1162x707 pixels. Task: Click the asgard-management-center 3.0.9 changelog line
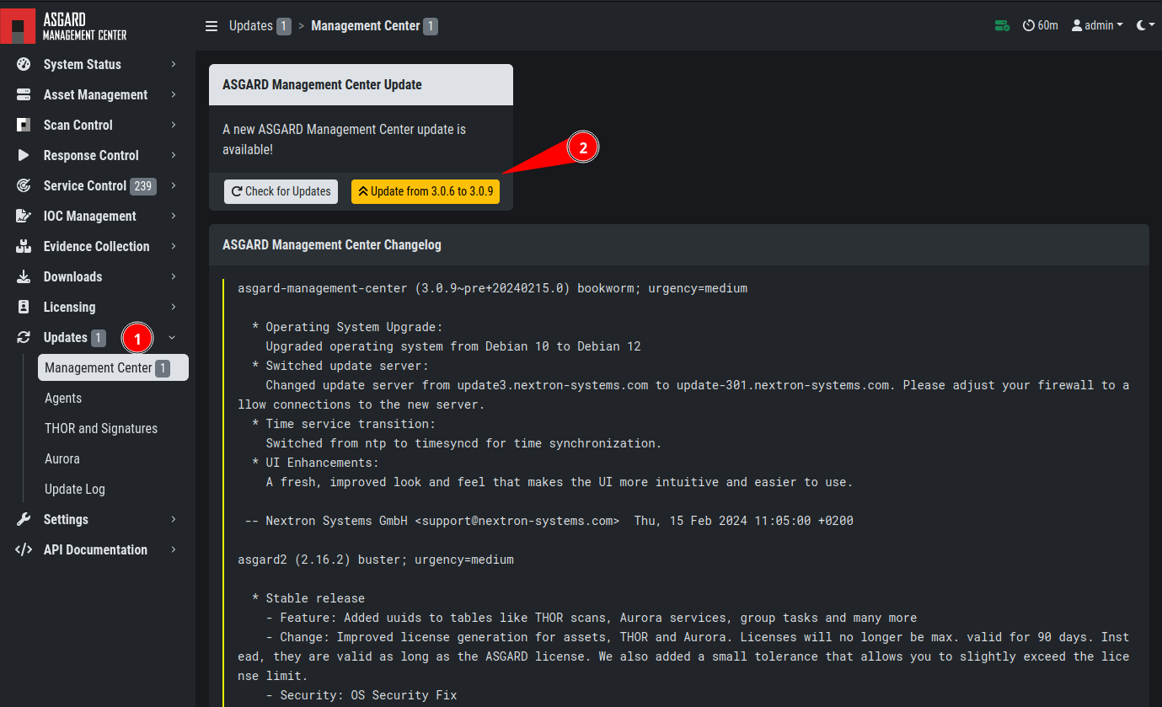pyautogui.click(x=492, y=288)
